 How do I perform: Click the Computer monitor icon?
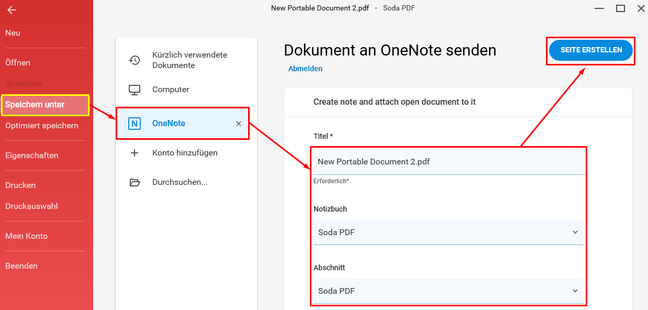(135, 90)
